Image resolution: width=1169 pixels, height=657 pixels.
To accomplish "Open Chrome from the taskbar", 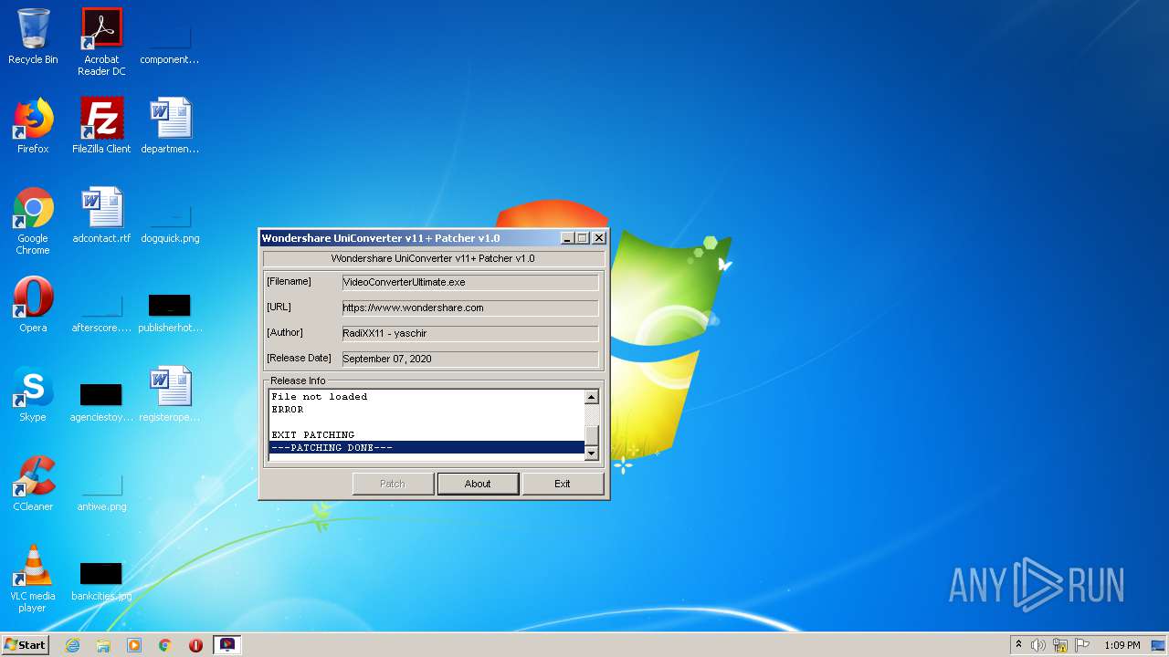I will (165, 645).
